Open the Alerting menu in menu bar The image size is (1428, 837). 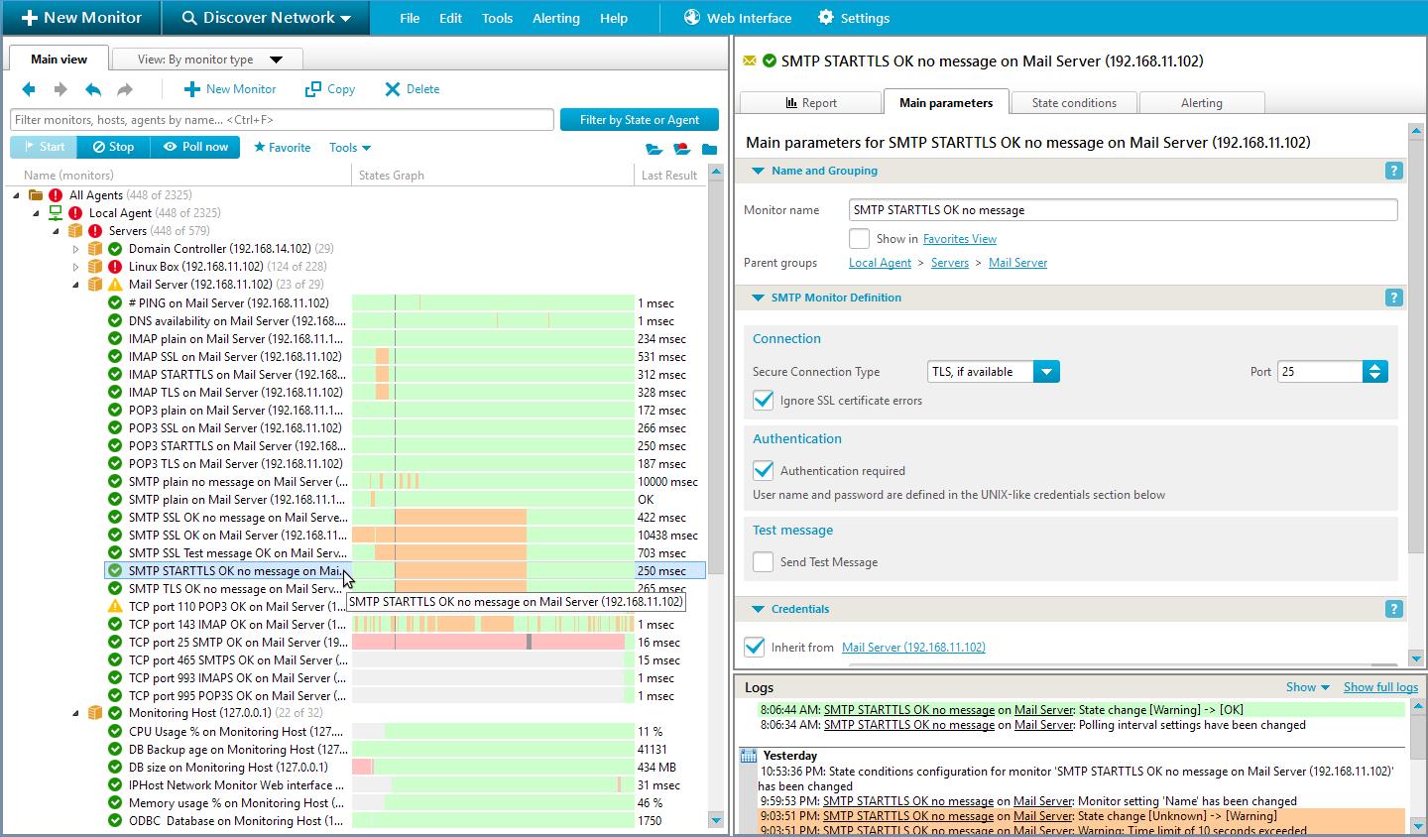[x=555, y=18]
